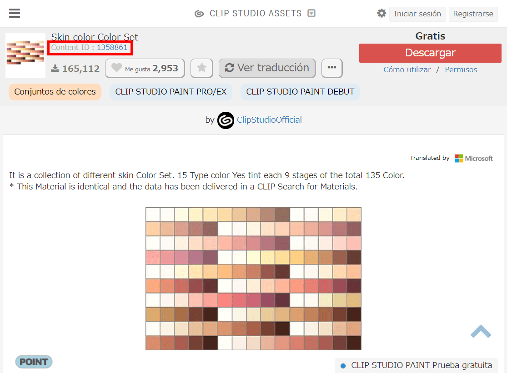The height and width of the screenshot is (373, 507).
Task: Click the settings gear icon
Action: pyautogui.click(x=382, y=14)
